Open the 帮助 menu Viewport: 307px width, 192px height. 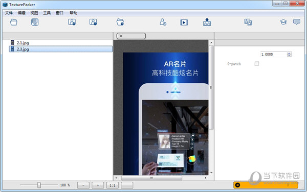coord(73,13)
